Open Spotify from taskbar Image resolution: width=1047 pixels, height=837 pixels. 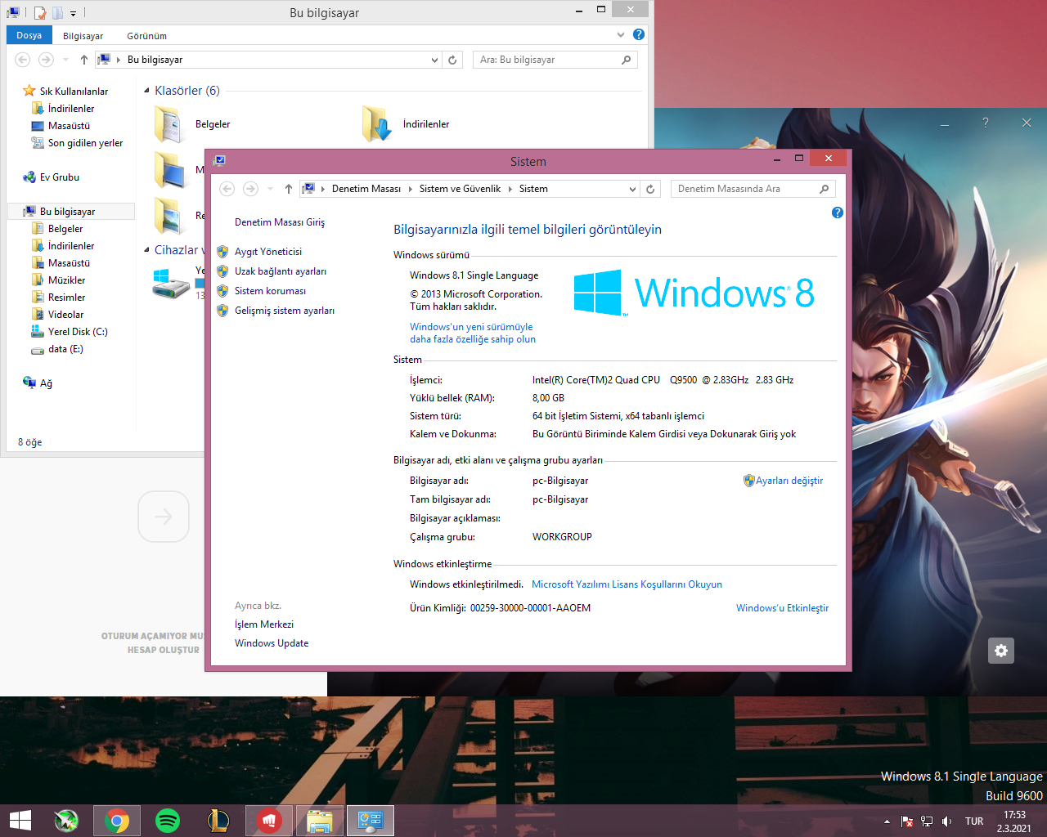click(168, 821)
